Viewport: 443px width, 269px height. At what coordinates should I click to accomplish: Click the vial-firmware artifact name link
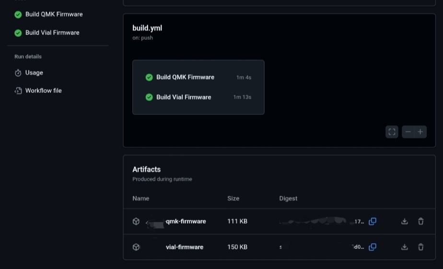185,247
